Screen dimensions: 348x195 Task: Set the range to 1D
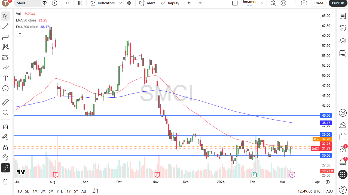[x=20, y=191]
